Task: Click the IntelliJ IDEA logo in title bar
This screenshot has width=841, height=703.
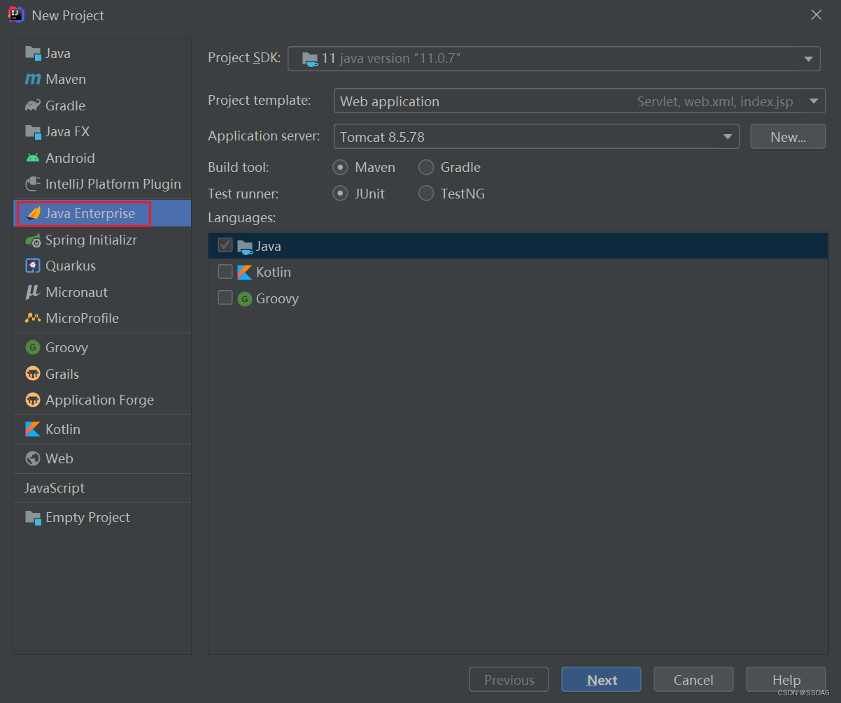Action: pos(15,15)
